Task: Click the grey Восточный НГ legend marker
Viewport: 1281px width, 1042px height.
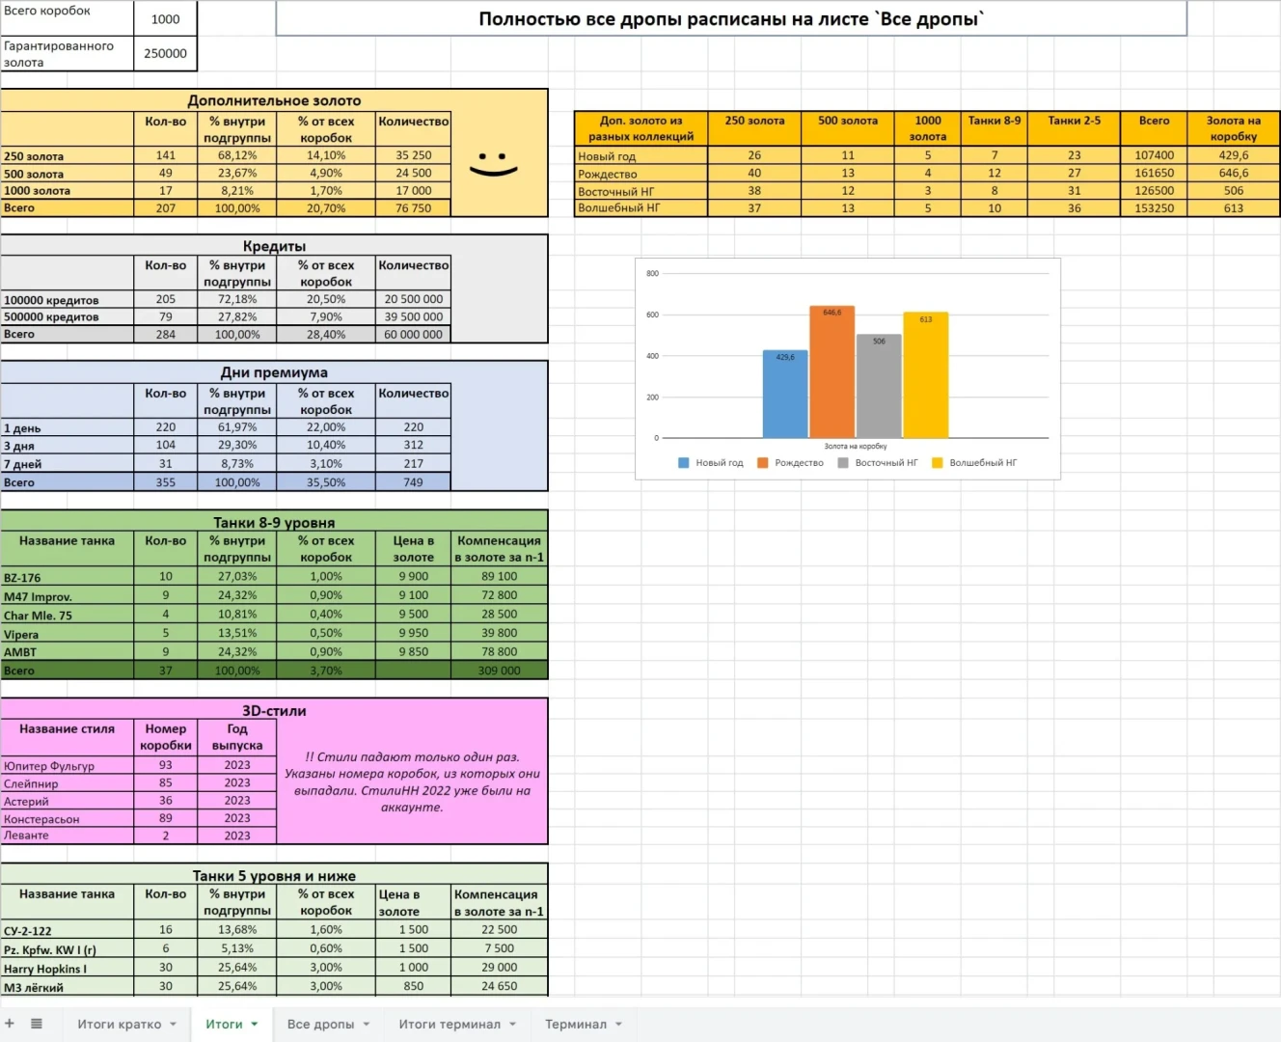Action: click(x=843, y=463)
